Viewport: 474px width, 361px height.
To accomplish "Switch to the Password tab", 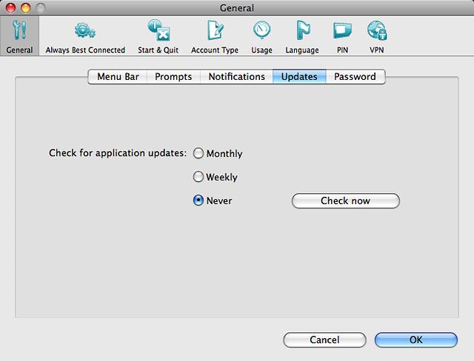I will click(355, 77).
